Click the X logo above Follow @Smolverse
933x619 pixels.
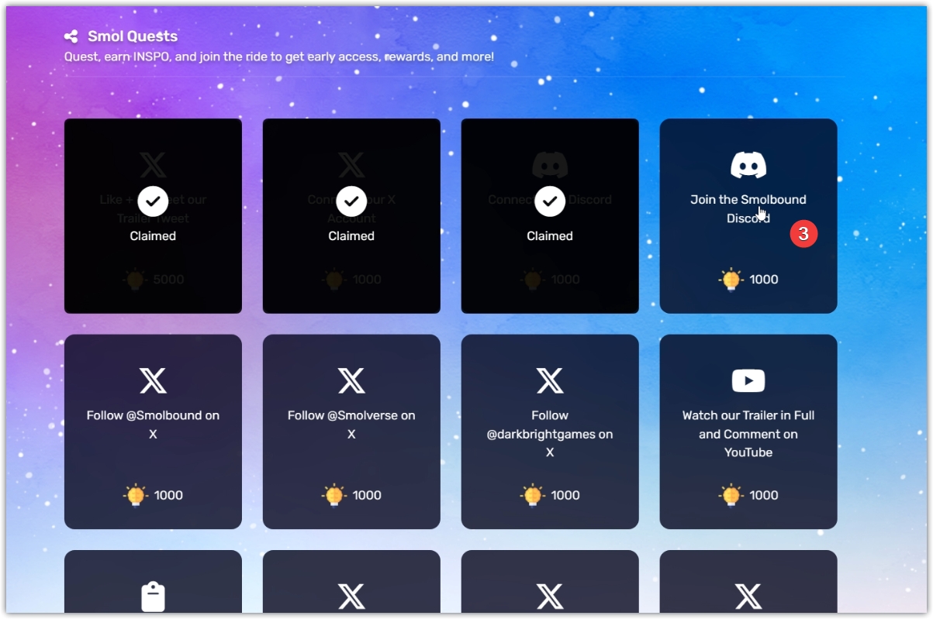(351, 380)
